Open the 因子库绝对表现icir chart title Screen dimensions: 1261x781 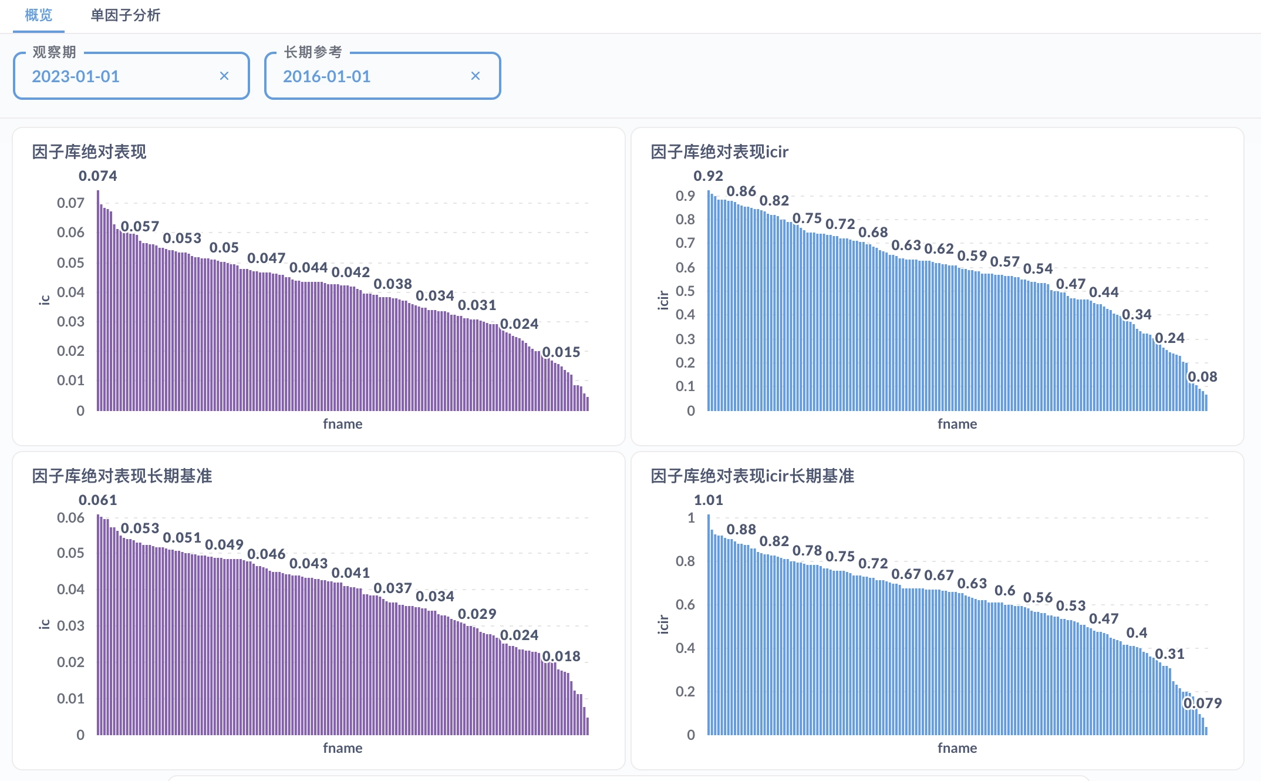tap(719, 152)
